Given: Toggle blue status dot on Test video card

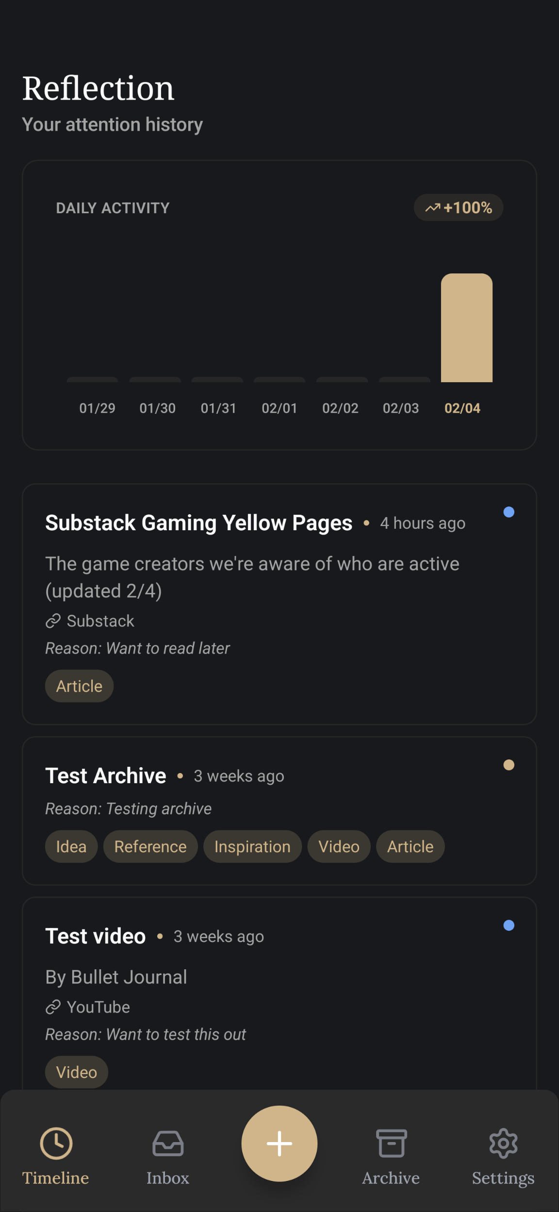Looking at the screenshot, I should 509,926.
